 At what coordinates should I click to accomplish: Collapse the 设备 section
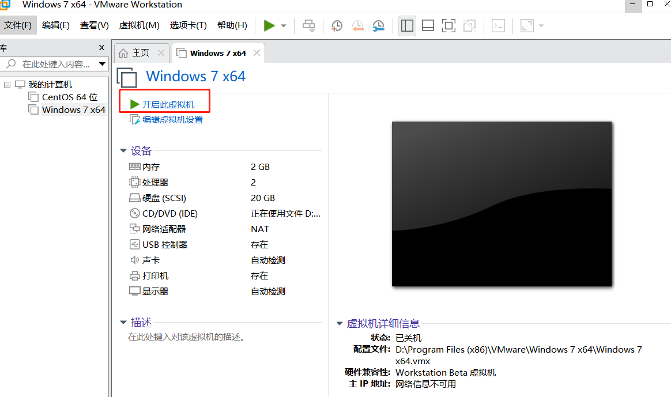(x=123, y=150)
